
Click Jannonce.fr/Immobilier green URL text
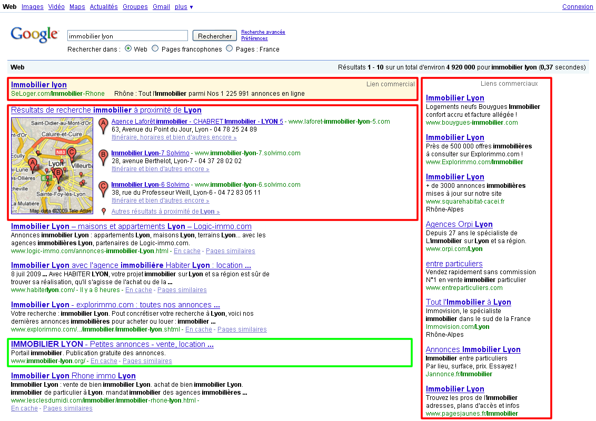tap(459, 374)
